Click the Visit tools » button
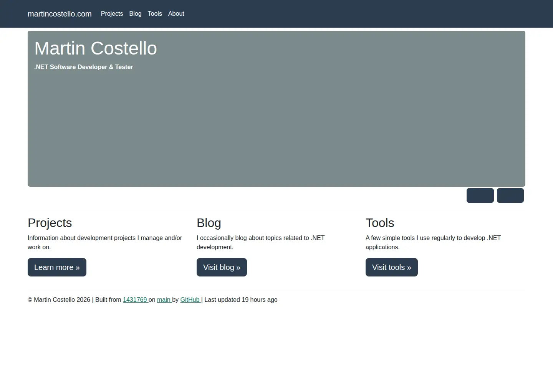553x384 pixels. click(392, 267)
